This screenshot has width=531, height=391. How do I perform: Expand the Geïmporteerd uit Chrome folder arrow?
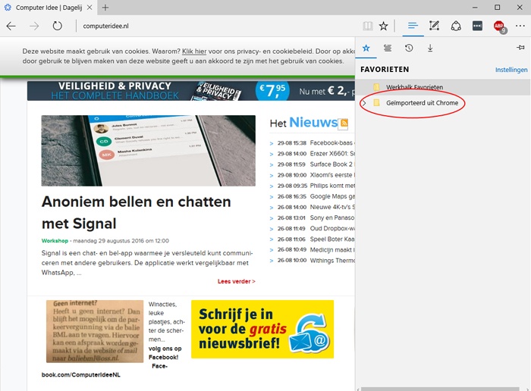363,103
